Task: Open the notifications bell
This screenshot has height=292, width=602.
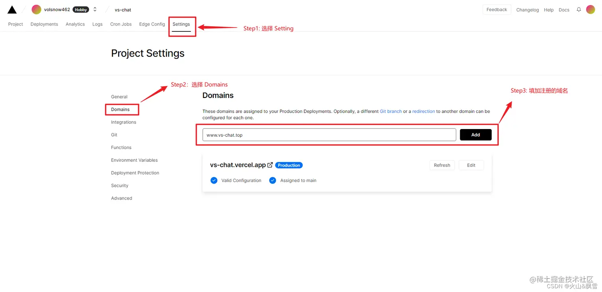Action: (579, 10)
